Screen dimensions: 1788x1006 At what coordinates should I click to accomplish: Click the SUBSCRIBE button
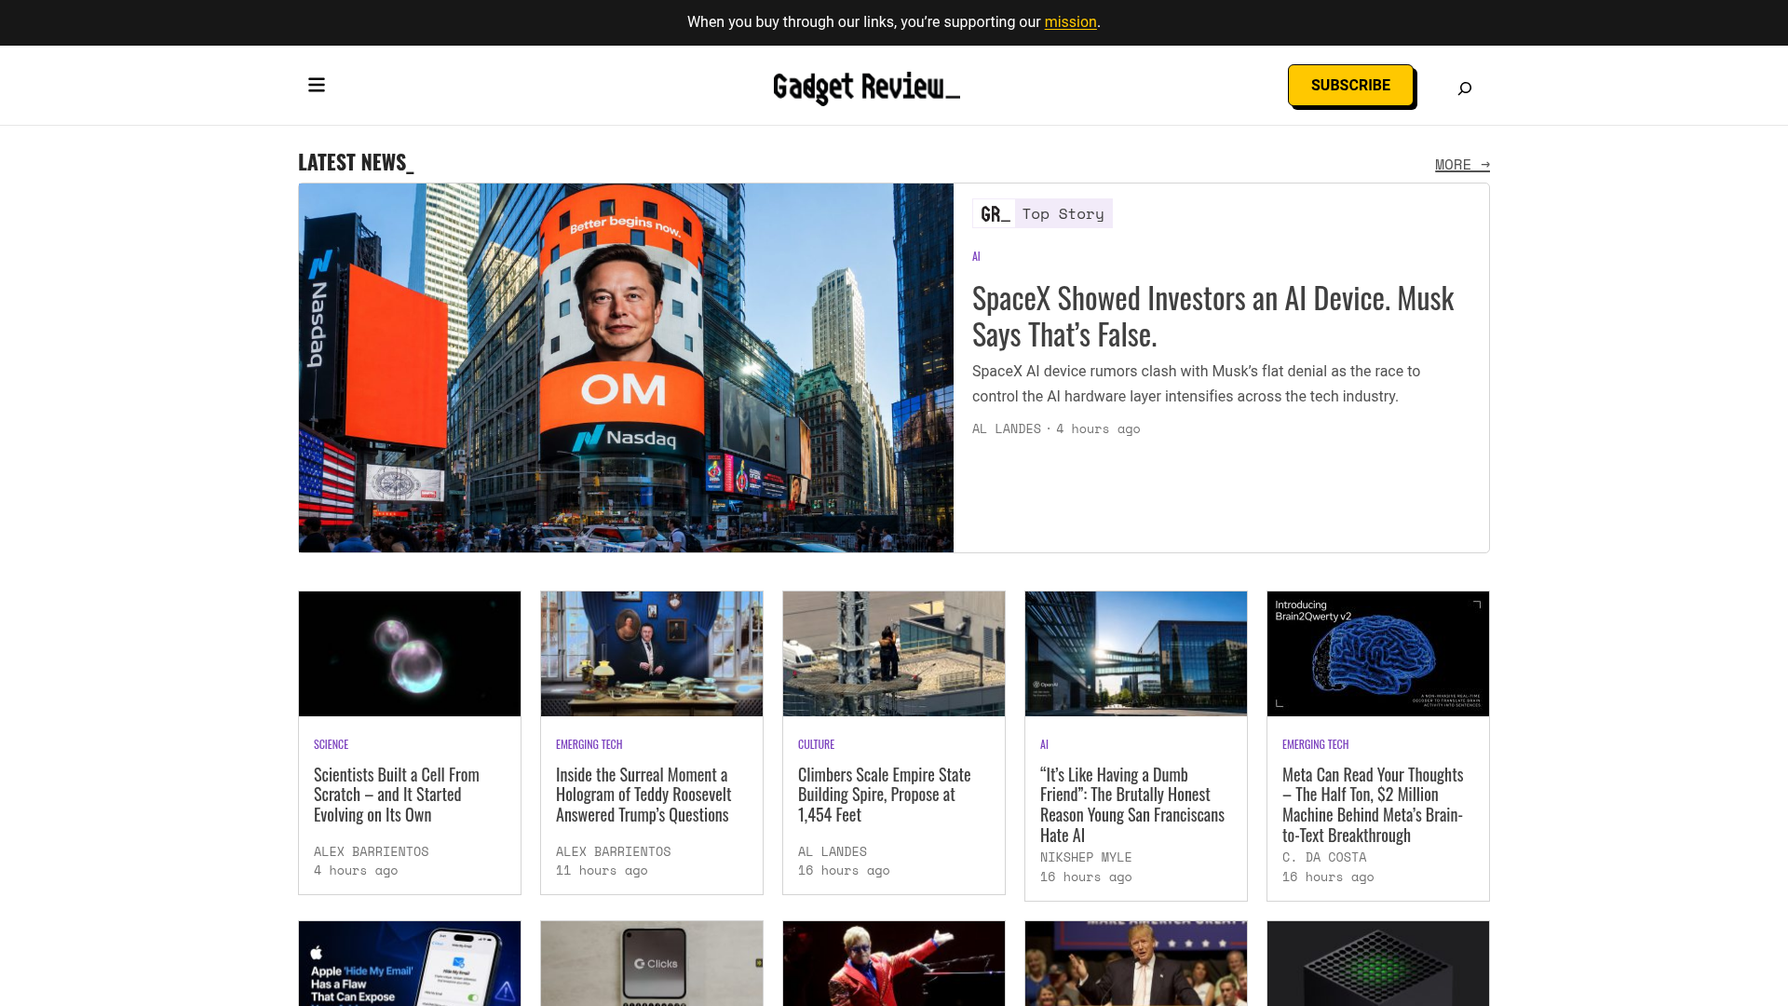coord(1350,85)
